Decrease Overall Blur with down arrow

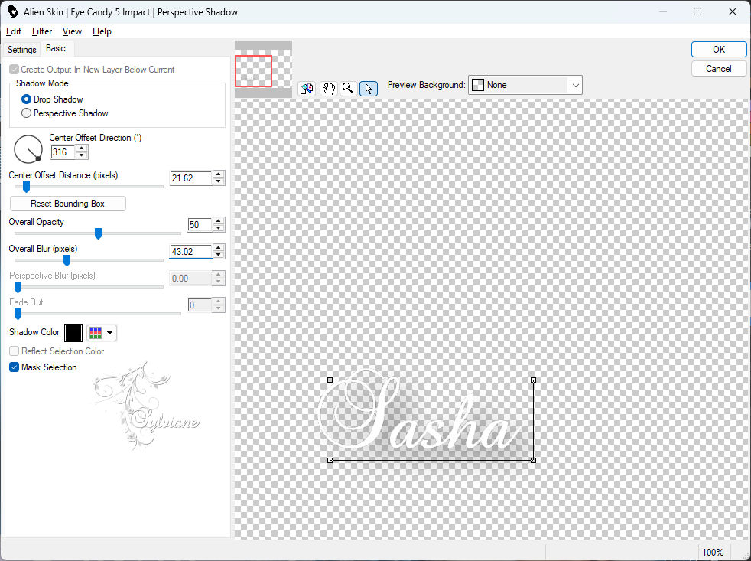tap(219, 255)
